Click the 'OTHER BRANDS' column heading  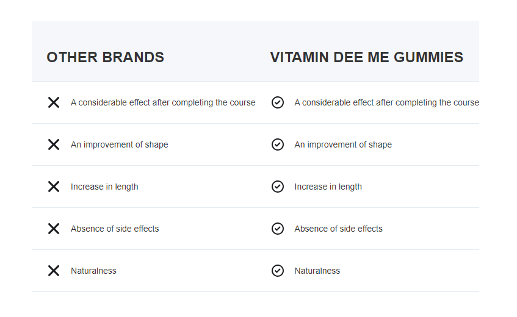(105, 57)
